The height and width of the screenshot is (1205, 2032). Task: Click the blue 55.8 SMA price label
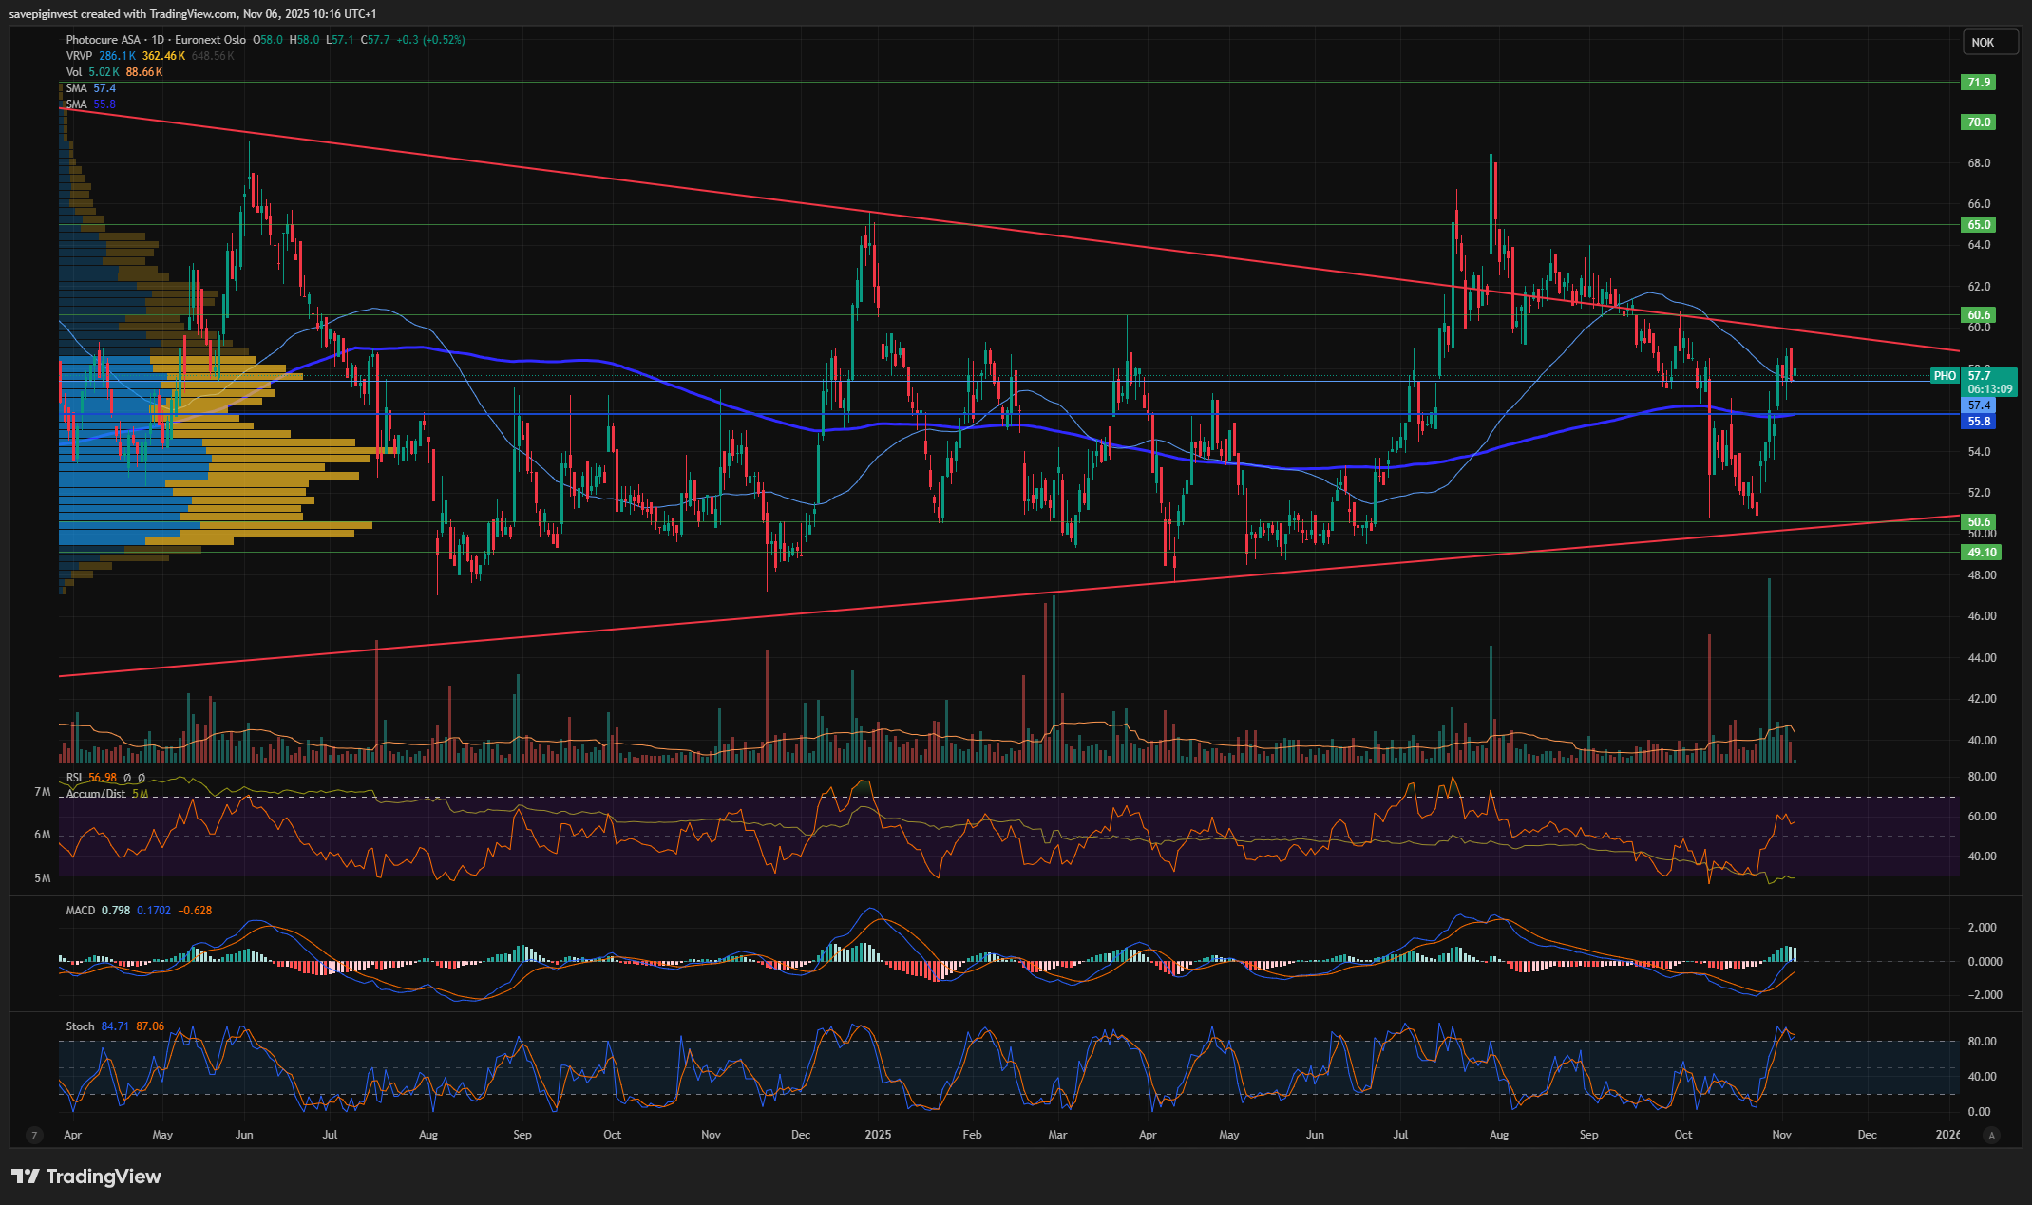(1979, 422)
